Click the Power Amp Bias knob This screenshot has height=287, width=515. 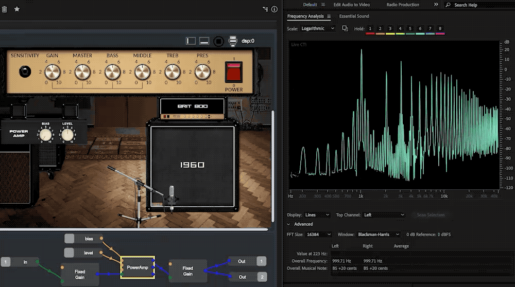[x=45, y=135]
